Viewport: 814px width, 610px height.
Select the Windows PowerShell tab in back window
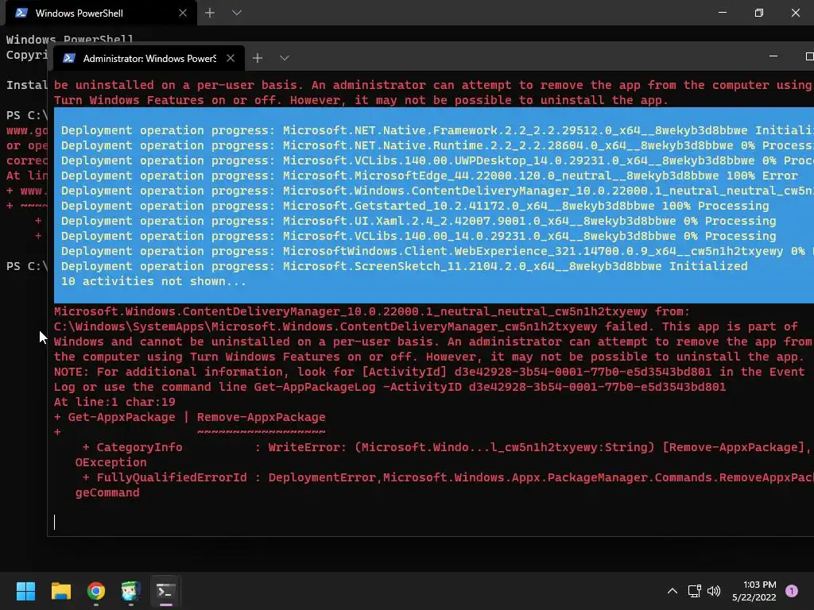click(101, 13)
